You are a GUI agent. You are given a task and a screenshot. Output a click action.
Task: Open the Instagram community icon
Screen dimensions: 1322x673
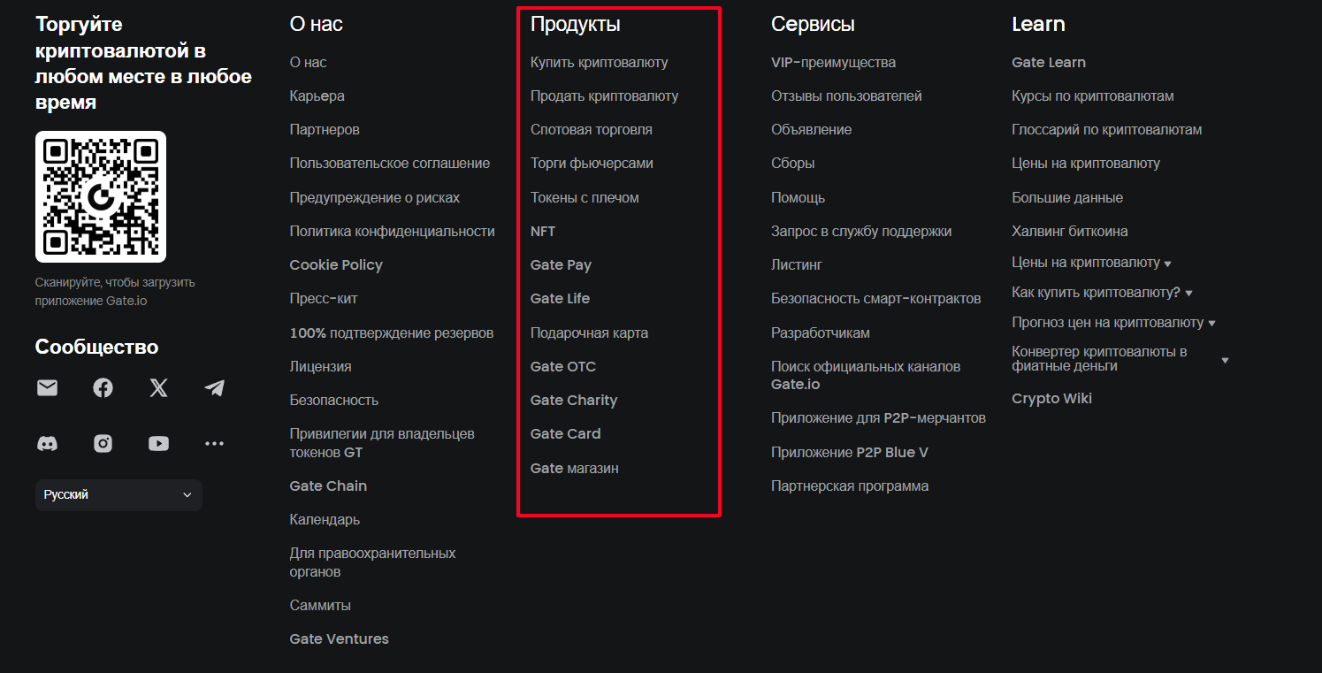tap(103, 443)
